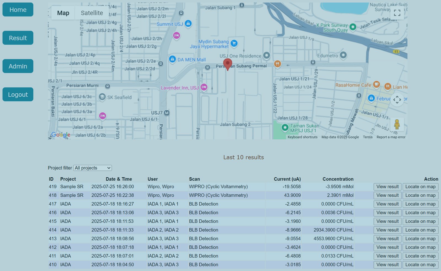This screenshot has height=271, width=441.
Task: Click the USJ7 metro station icon
Action: click(x=167, y=113)
